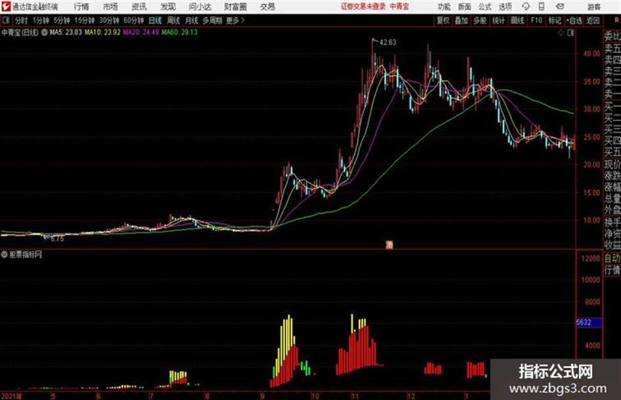
Task: Open the 财富圈 menu
Action: tap(235, 7)
